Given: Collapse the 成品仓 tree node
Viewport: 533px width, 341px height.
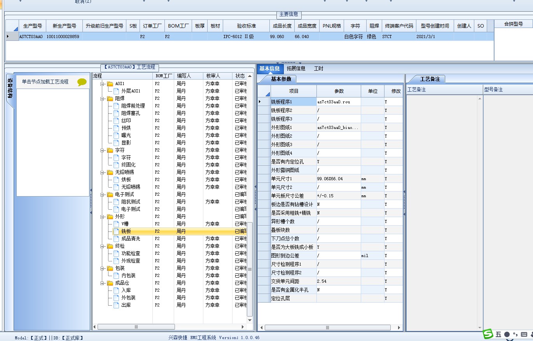Looking at the screenshot, I should click(103, 283).
